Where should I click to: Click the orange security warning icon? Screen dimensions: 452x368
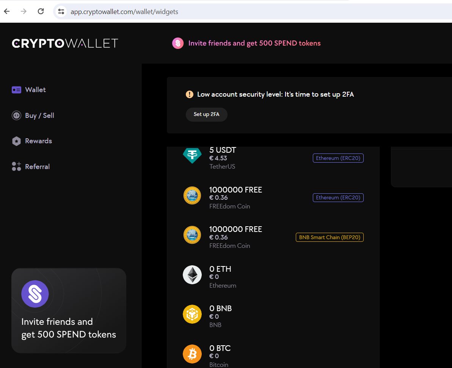189,94
